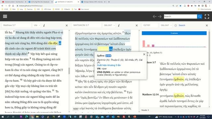This screenshot has height=119, width=212.
Task: Show info for the SBLGNT text window
Action: [119, 25]
